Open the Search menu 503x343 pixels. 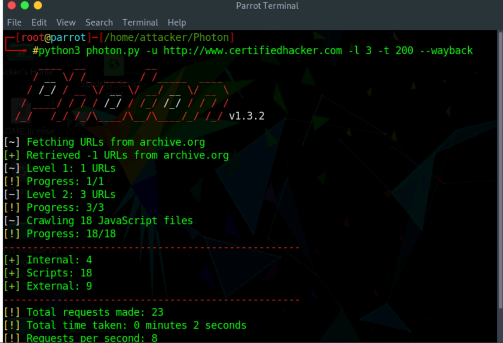pos(99,22)
